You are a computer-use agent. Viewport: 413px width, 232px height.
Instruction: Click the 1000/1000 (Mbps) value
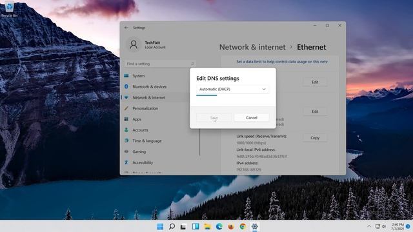[x=251, y=143]
